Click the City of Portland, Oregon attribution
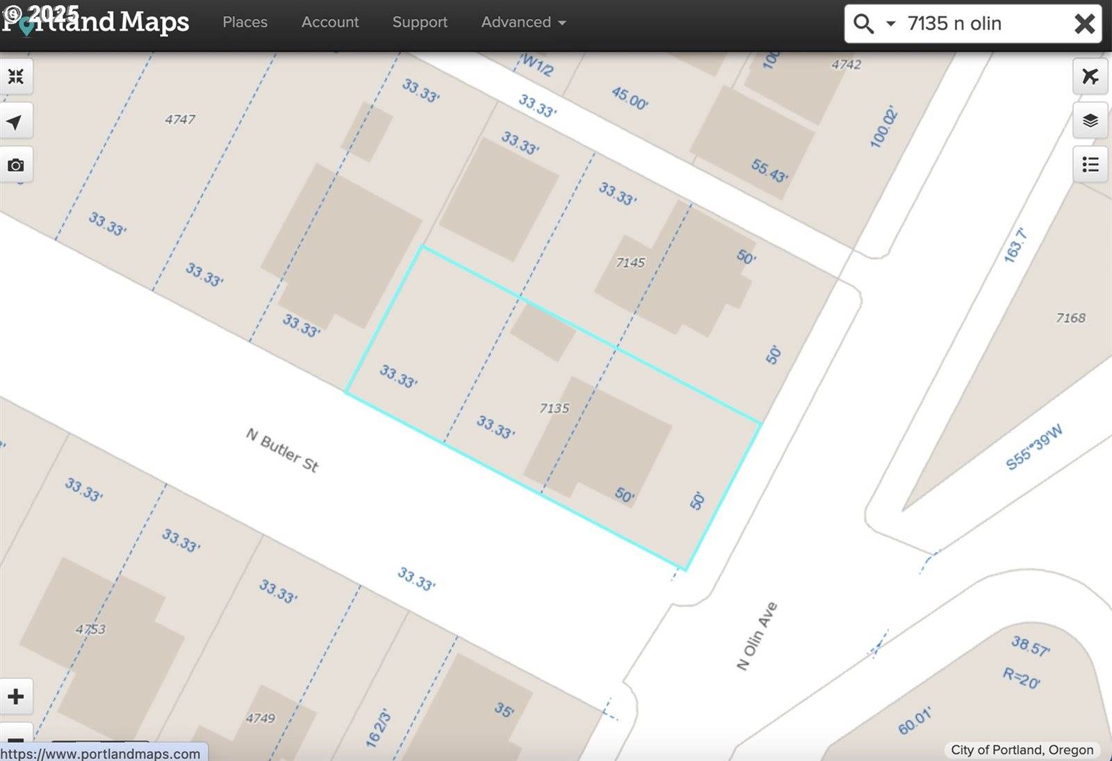1112x761 pixels. [x=1022, y=750]
